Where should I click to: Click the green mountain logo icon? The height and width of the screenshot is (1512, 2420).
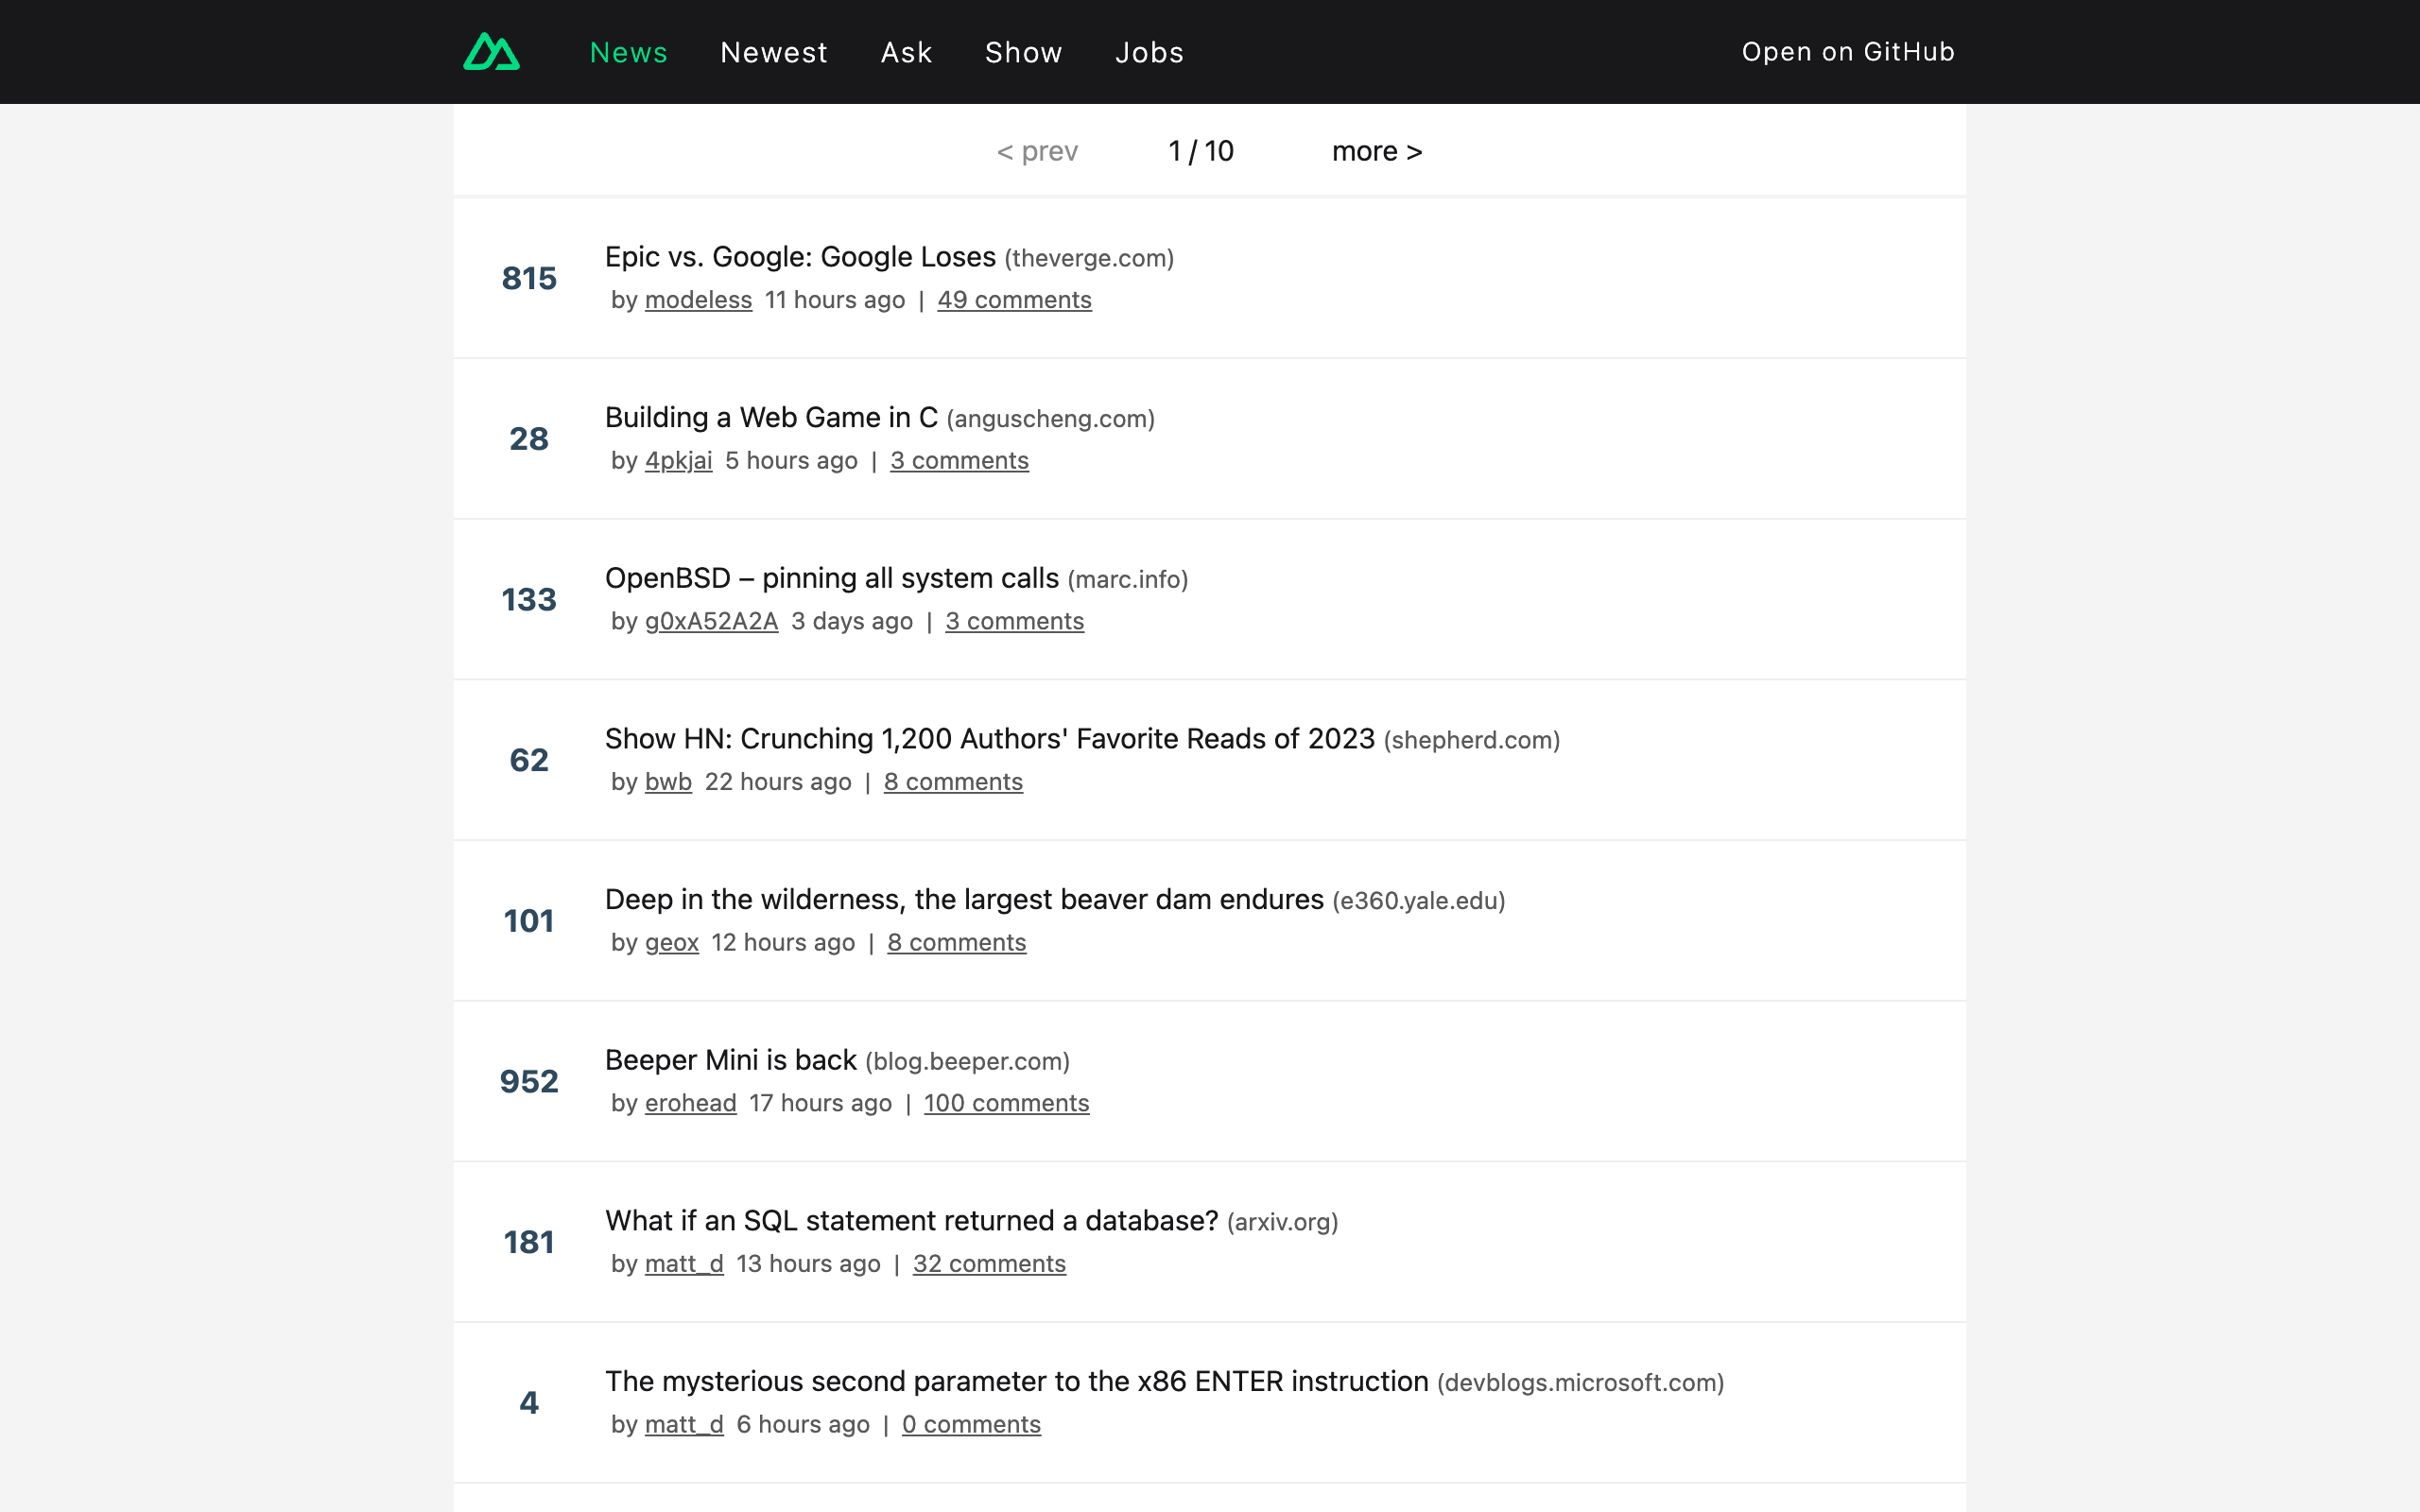coord(491,51)
